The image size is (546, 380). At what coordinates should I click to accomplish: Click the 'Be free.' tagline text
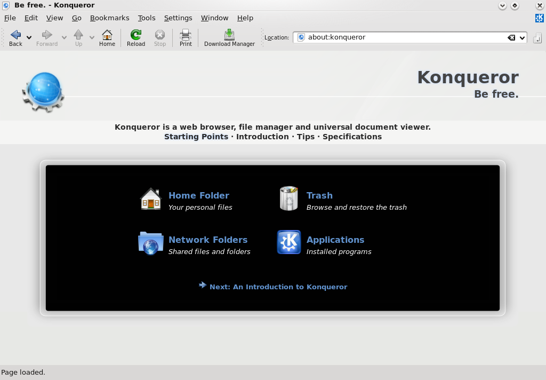point(496,94)
